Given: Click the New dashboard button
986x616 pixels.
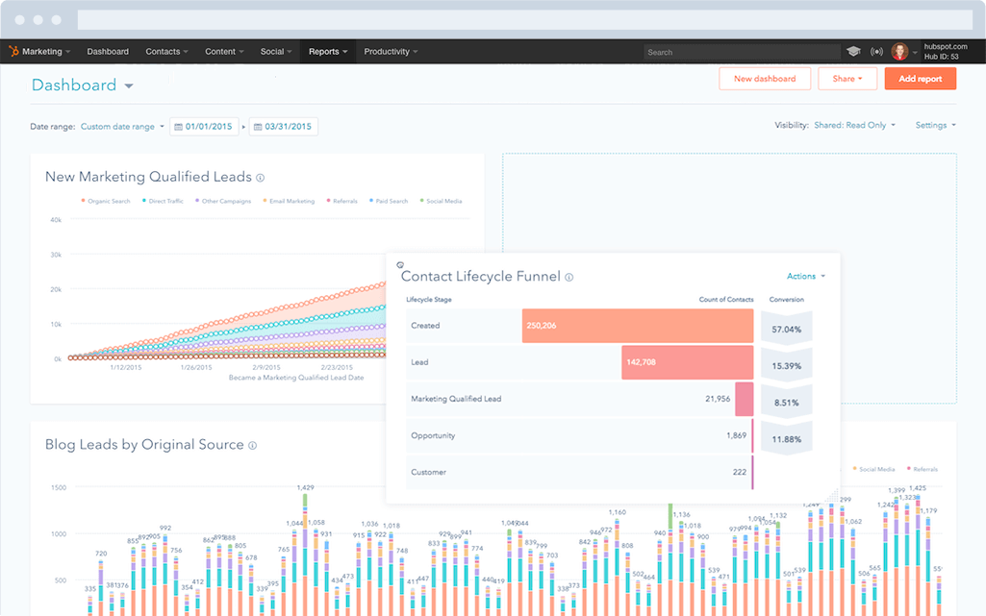Looking at the screenshot, I should [x=764, y=79].
